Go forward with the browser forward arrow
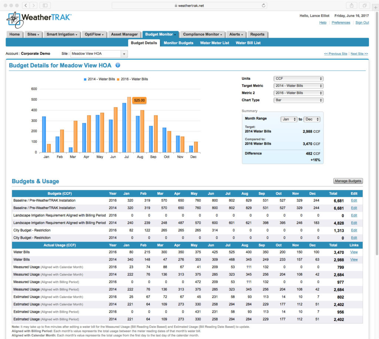 coord(34,5)
